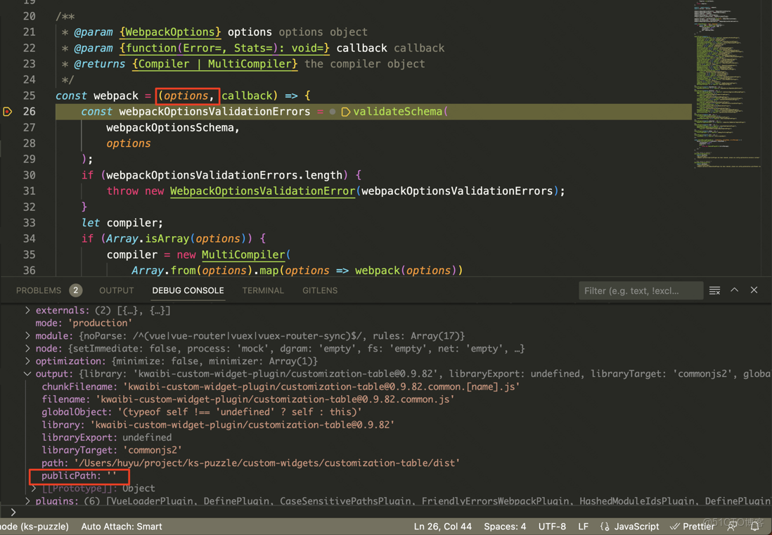Click line number 33 in the gutter
The image size is (772, 535).
pos(29,223)
